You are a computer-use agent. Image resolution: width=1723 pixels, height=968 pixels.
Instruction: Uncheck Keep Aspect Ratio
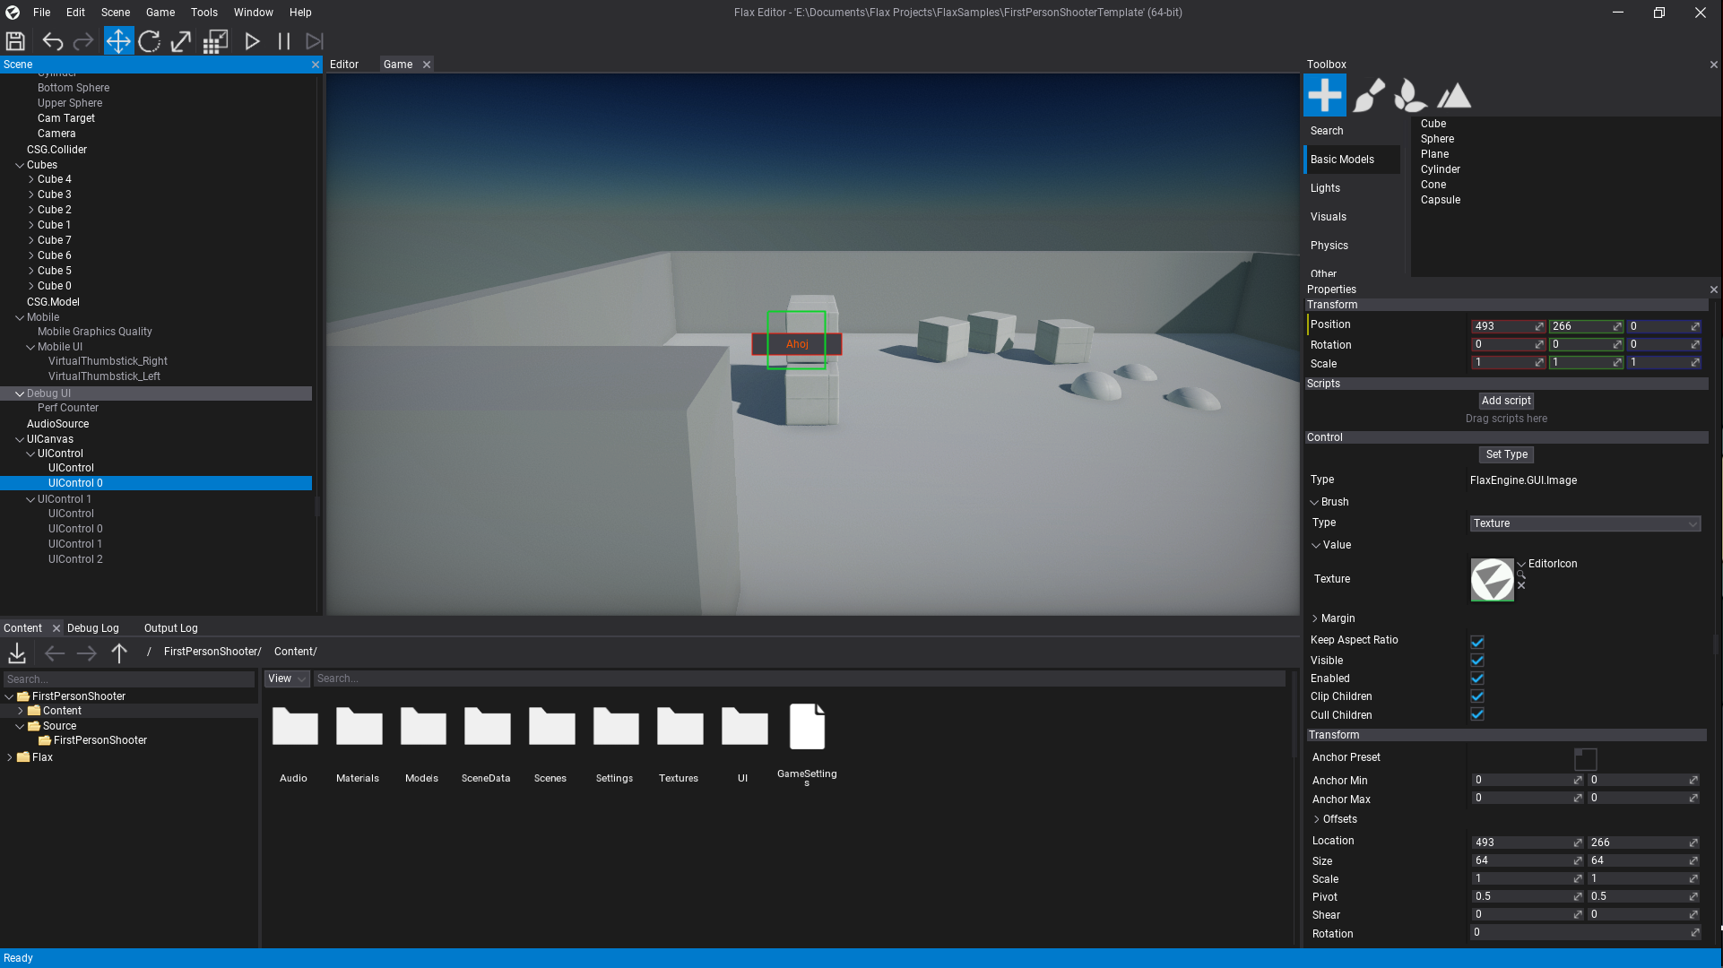tap(1476, 641)
